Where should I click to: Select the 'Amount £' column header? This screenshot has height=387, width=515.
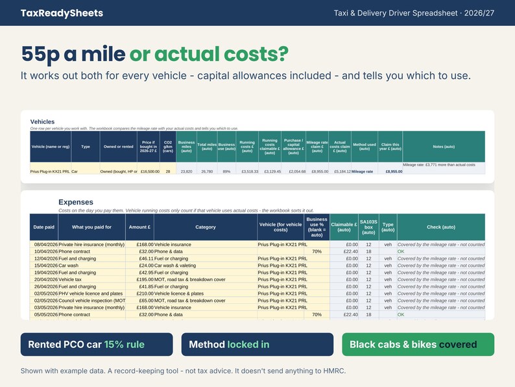tap(139, 227)
